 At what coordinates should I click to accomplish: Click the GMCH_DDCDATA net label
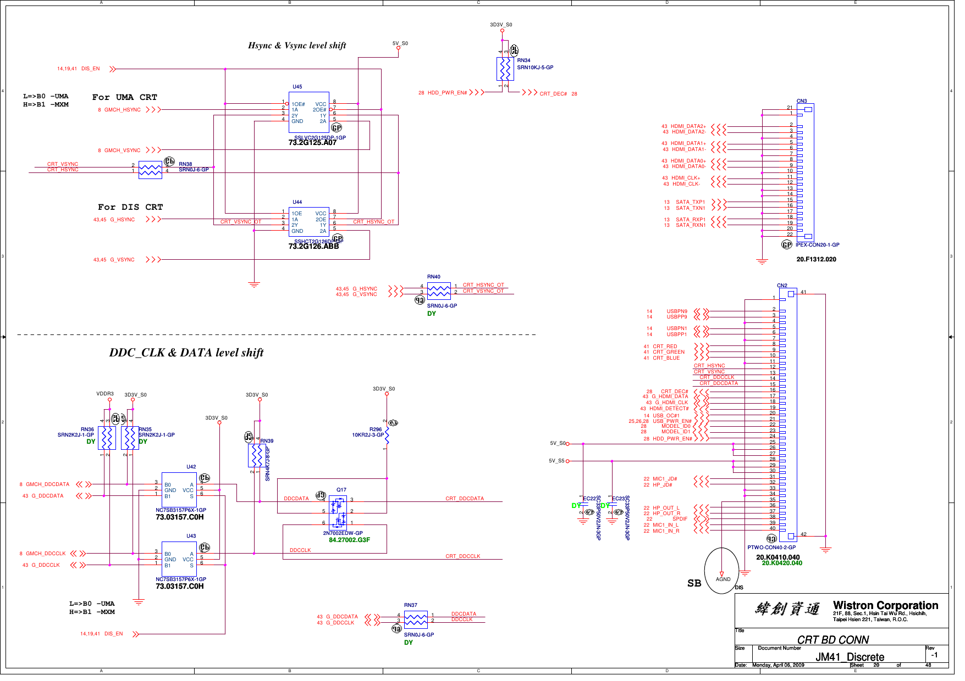(48, 484)
